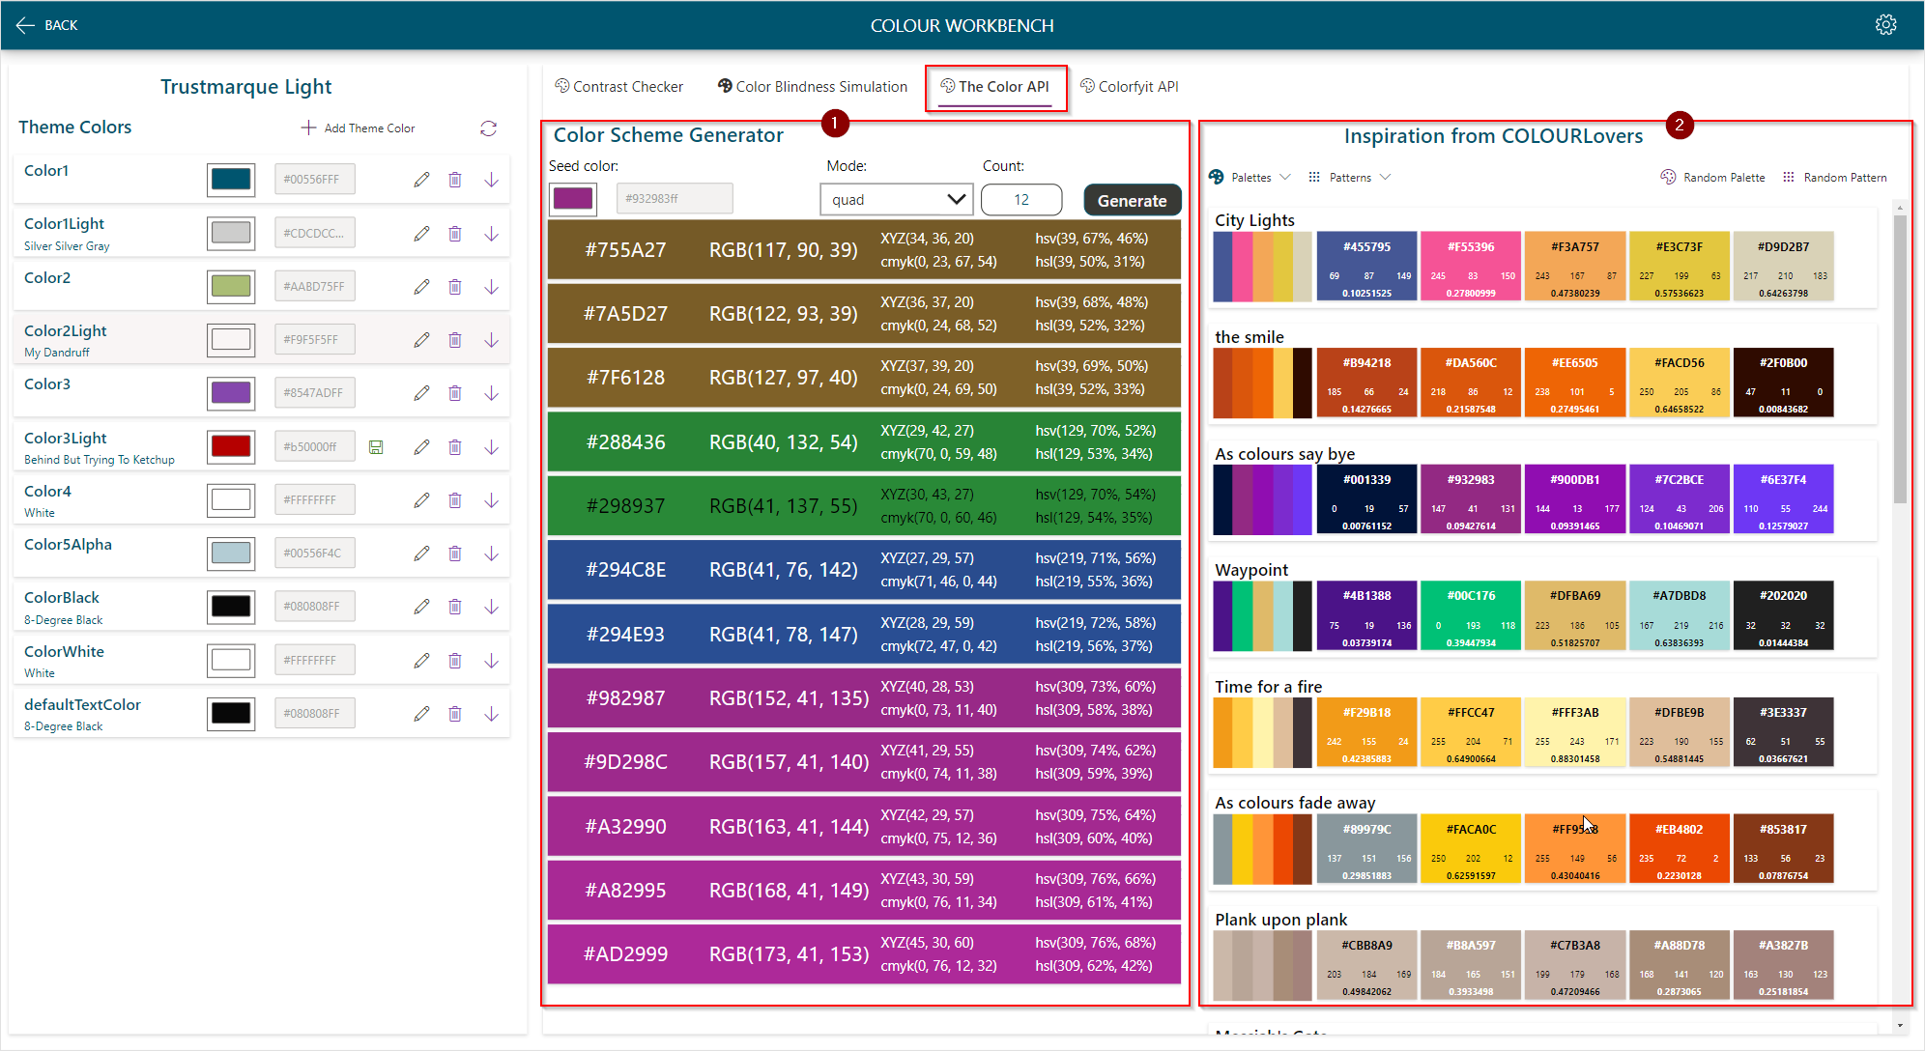This screenshot has width=1925, height=1051.
Task: Delete defaultTextColor using the trash icon
Action: point(455,714)
